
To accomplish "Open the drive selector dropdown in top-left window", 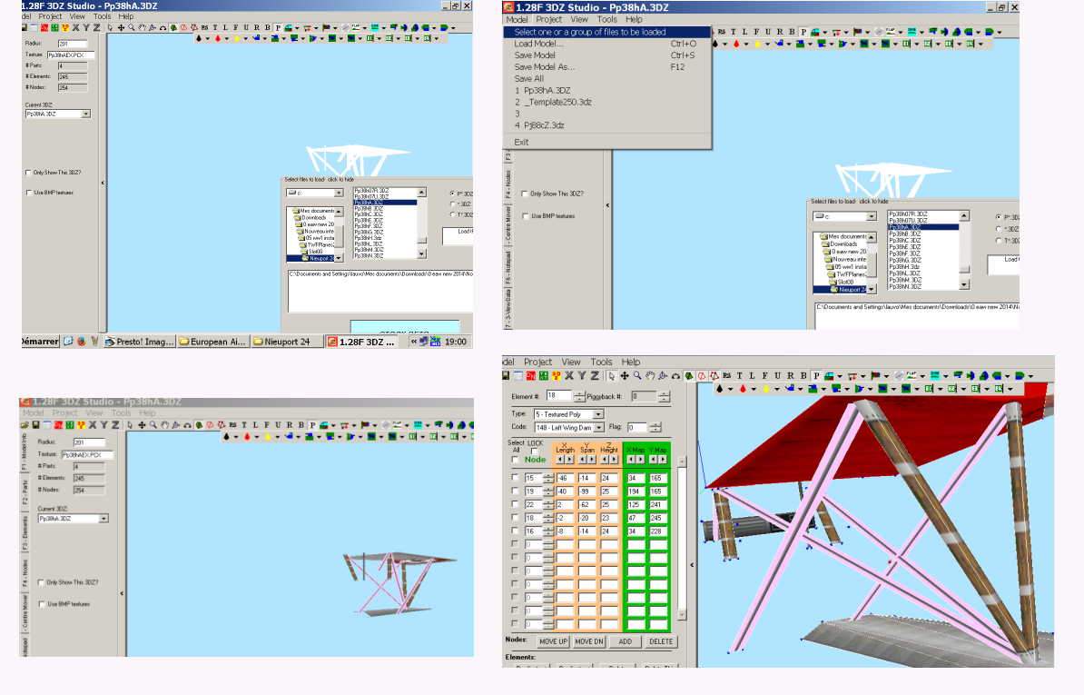I will click(338, 193).
